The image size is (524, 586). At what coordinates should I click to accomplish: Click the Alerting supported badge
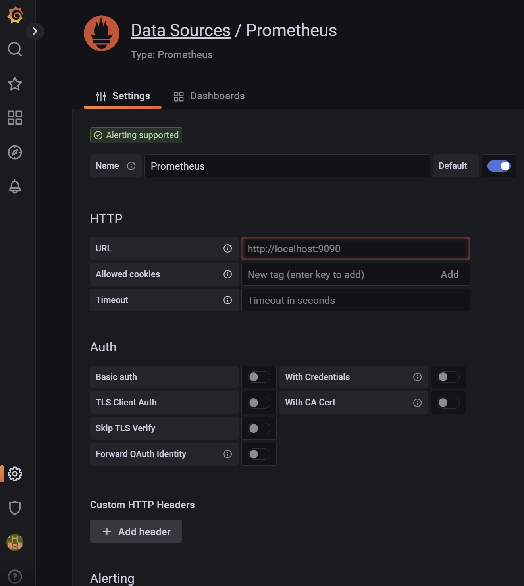[x=136, y=135]
